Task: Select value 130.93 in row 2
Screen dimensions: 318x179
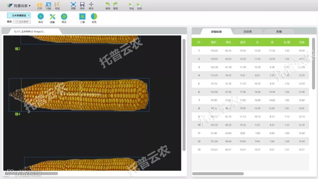Action: 214,59
